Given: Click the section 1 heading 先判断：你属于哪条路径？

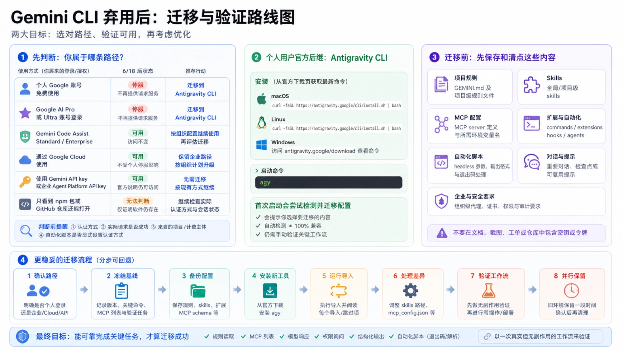Looking at the screenshot, I should click(x=78, y=58).
